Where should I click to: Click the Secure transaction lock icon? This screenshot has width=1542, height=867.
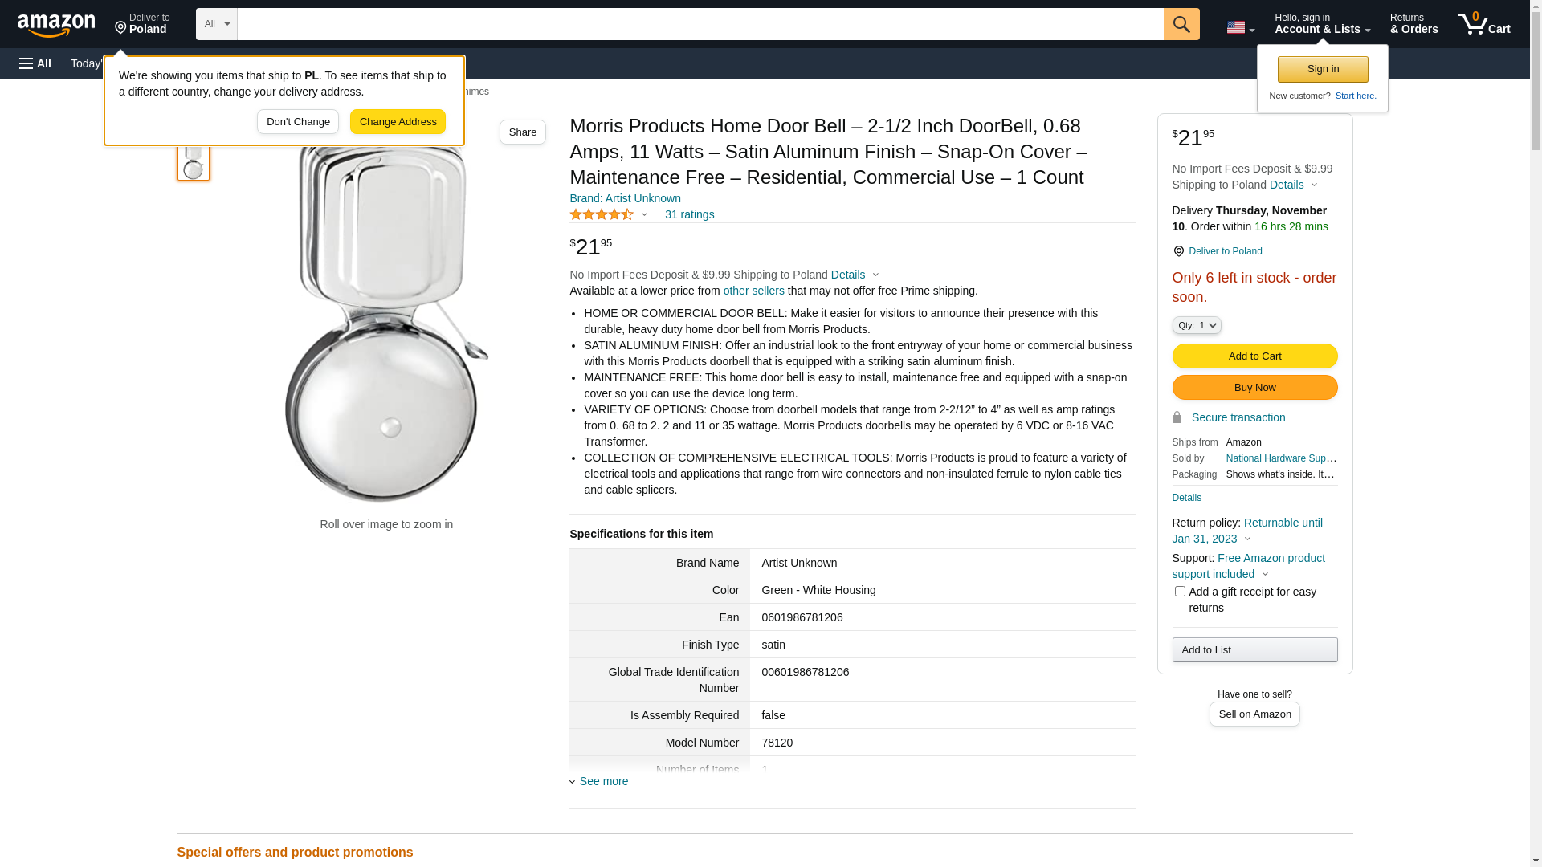(x=1177, y=417)
